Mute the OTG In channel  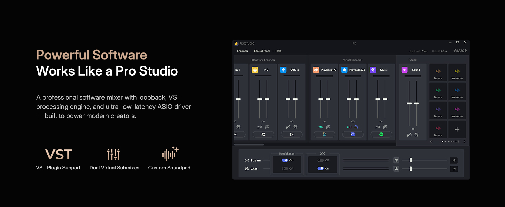tap(295, 127)
